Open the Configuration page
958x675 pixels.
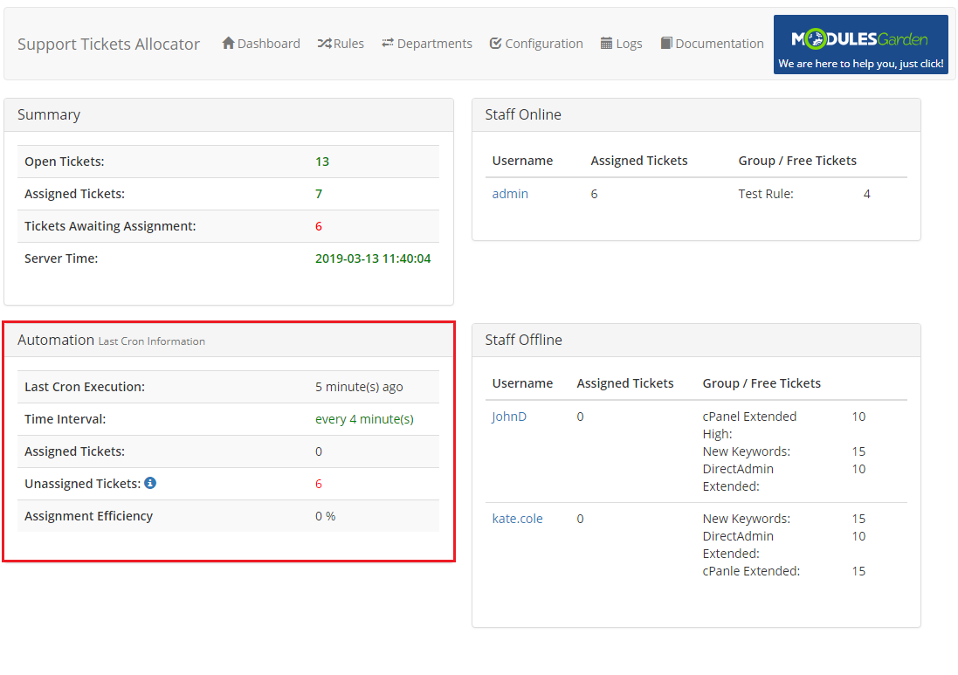[x=536, y=44]
